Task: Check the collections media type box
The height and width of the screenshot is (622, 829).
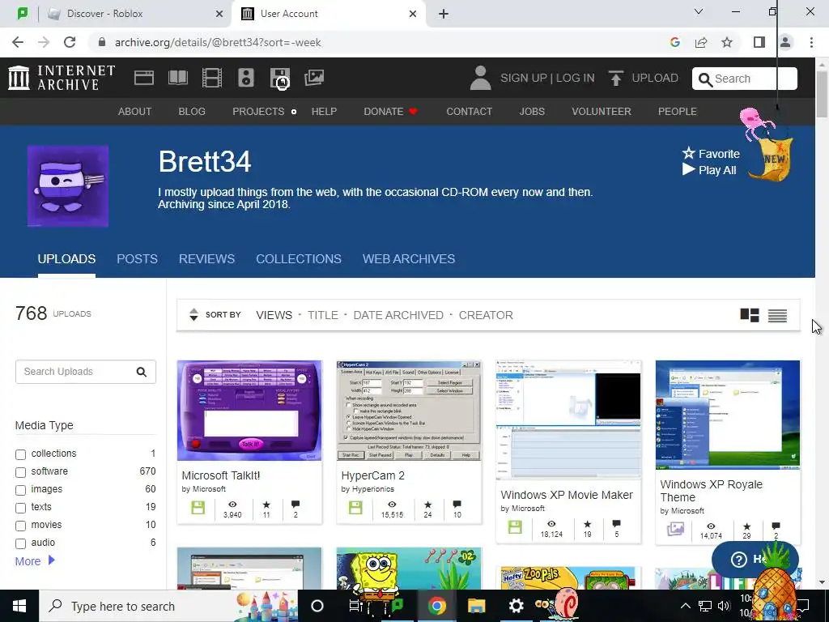Action: point(20,454)
